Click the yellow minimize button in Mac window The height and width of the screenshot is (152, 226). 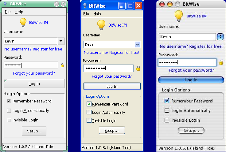coord(169,4)
